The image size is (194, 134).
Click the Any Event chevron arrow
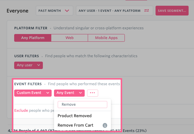80,93
